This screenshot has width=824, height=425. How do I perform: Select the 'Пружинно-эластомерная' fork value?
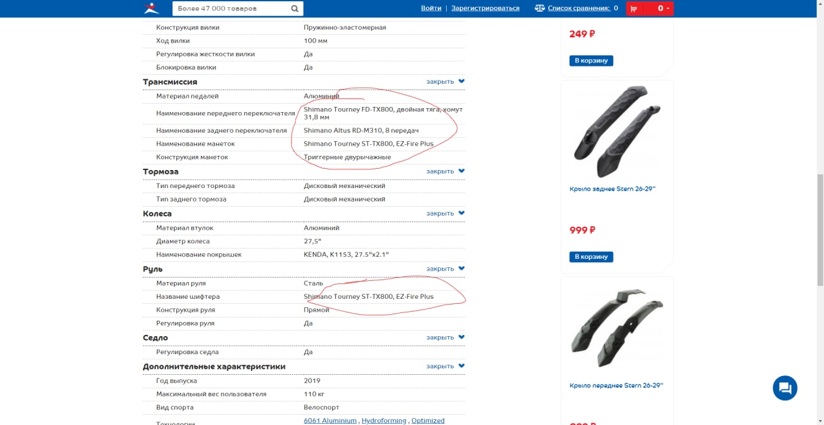345,28
